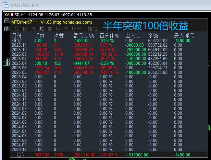Click the 205238.88 balance cell
This screenshot has width=211, height=160.
pos(158,72)
